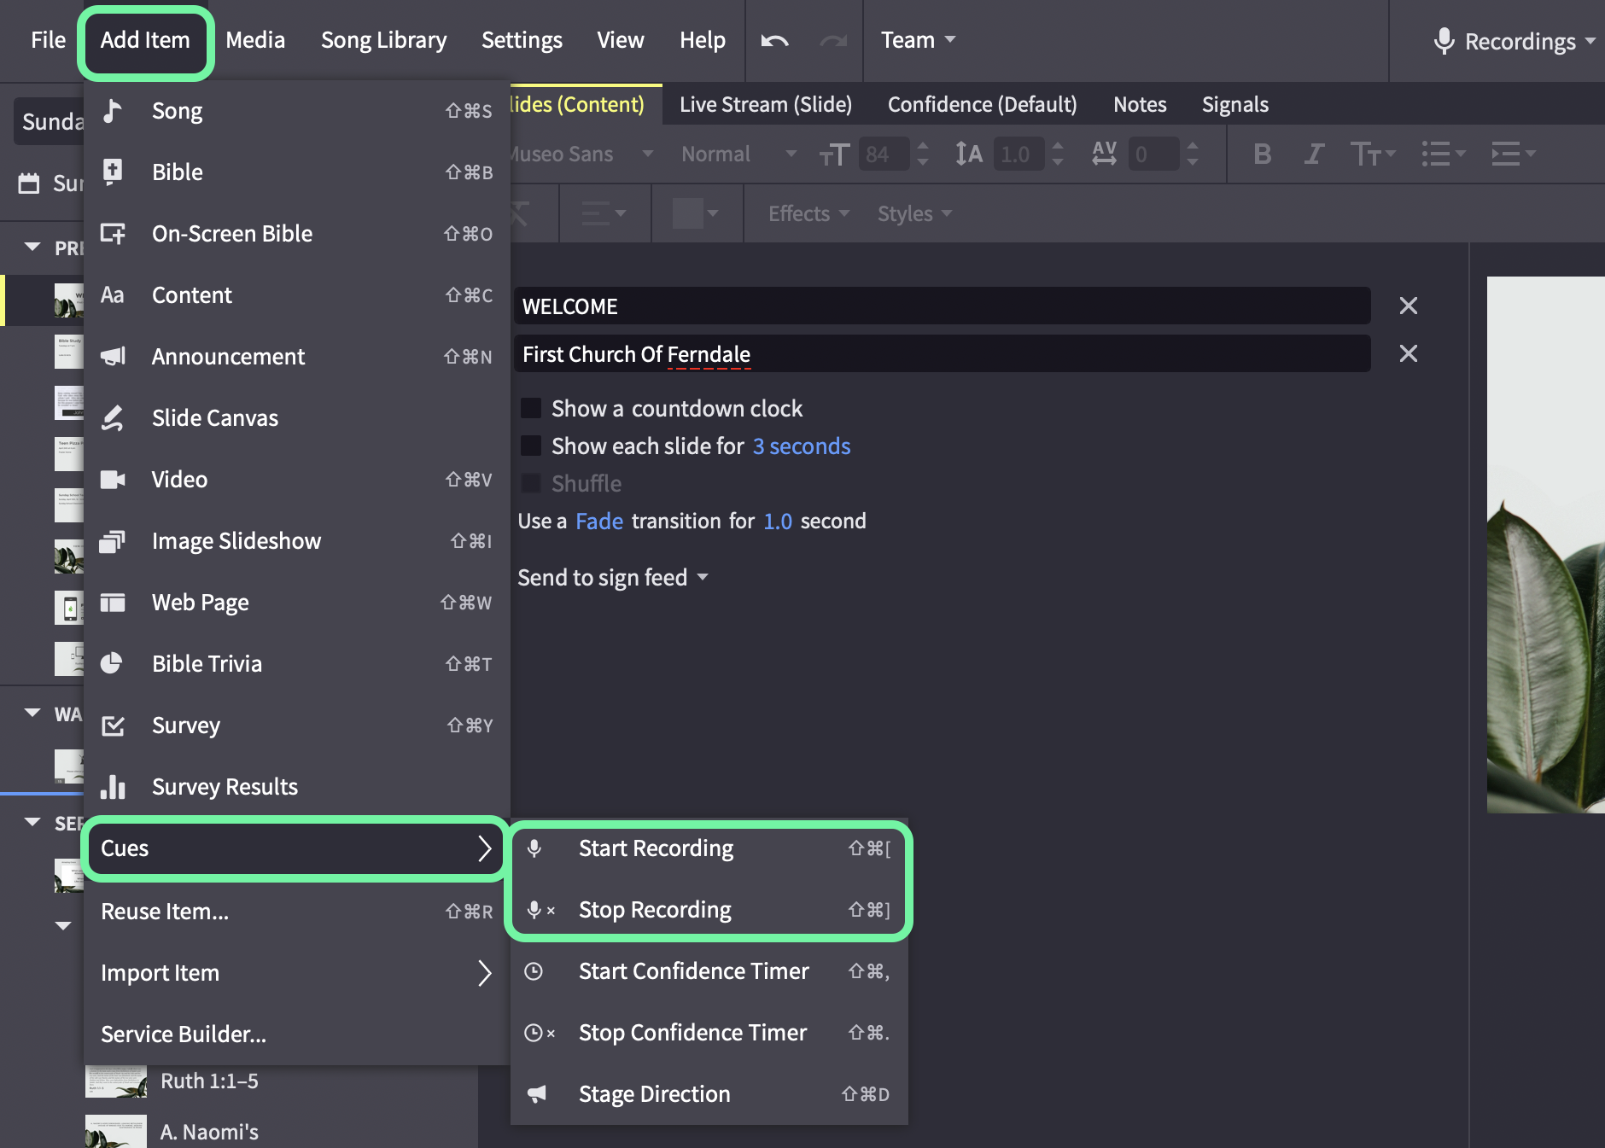Open the Styles dropdown
The height and width of the screenshot is (1148, 1605).
pyautogui.click(x=914, y=213)
